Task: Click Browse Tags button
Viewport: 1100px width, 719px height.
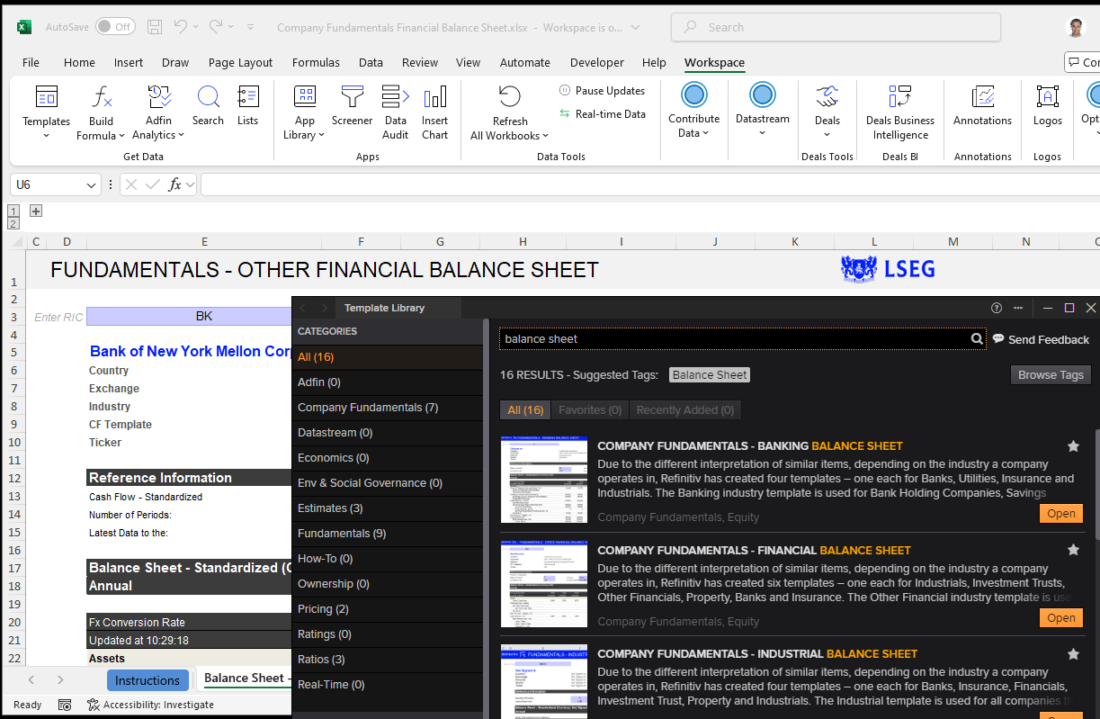Action: pyautogui.click(x=1051, y=375)
